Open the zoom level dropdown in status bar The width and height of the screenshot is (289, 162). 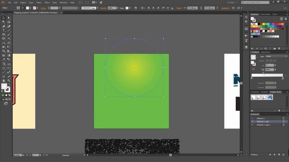23,155
